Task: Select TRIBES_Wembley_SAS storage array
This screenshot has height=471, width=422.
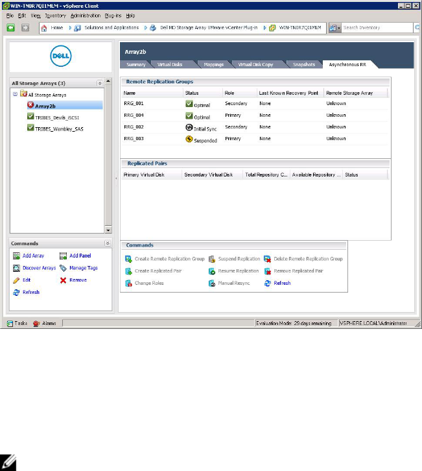Action: coord(58,128)
